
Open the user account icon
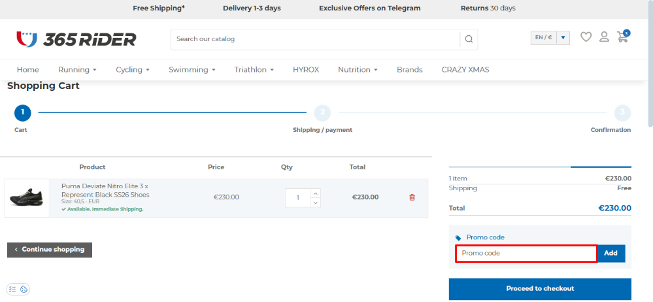604,37
